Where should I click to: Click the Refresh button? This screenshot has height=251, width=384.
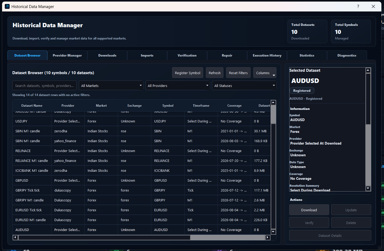coord(215,73)
